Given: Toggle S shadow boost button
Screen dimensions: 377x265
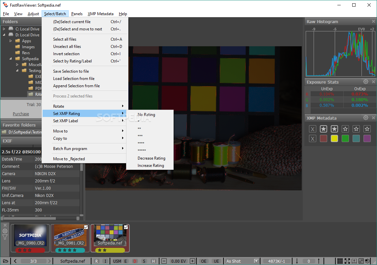Looking at the screenshot, I should [x=144, y=261].
